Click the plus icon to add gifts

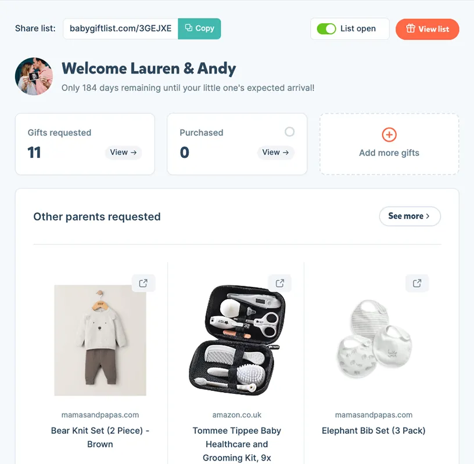[389, 135]
